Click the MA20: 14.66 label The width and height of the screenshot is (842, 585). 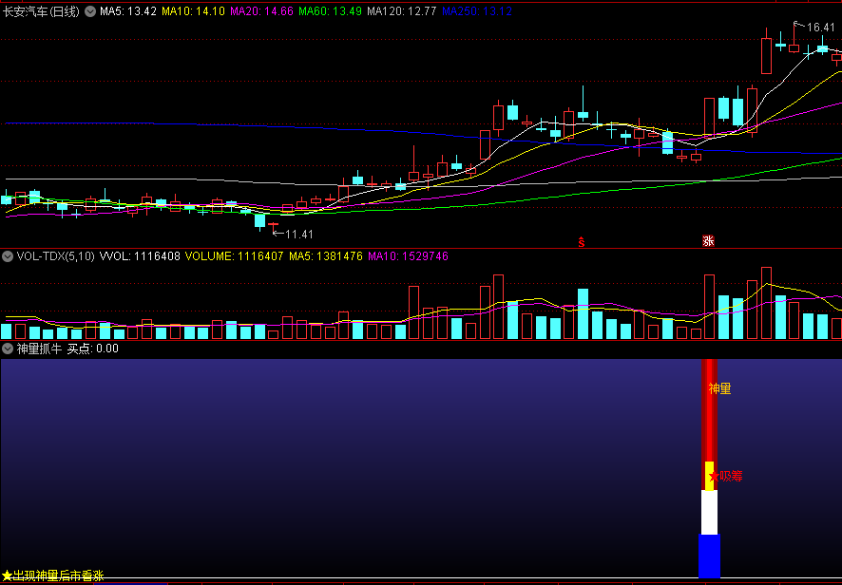(x=261, y=11)
